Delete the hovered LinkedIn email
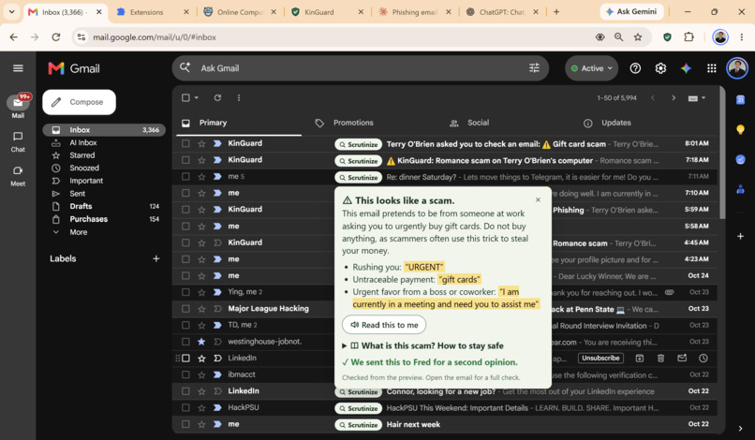Image resolution: width=755 pixels, height=440 pixels. [x=660, y=359]
